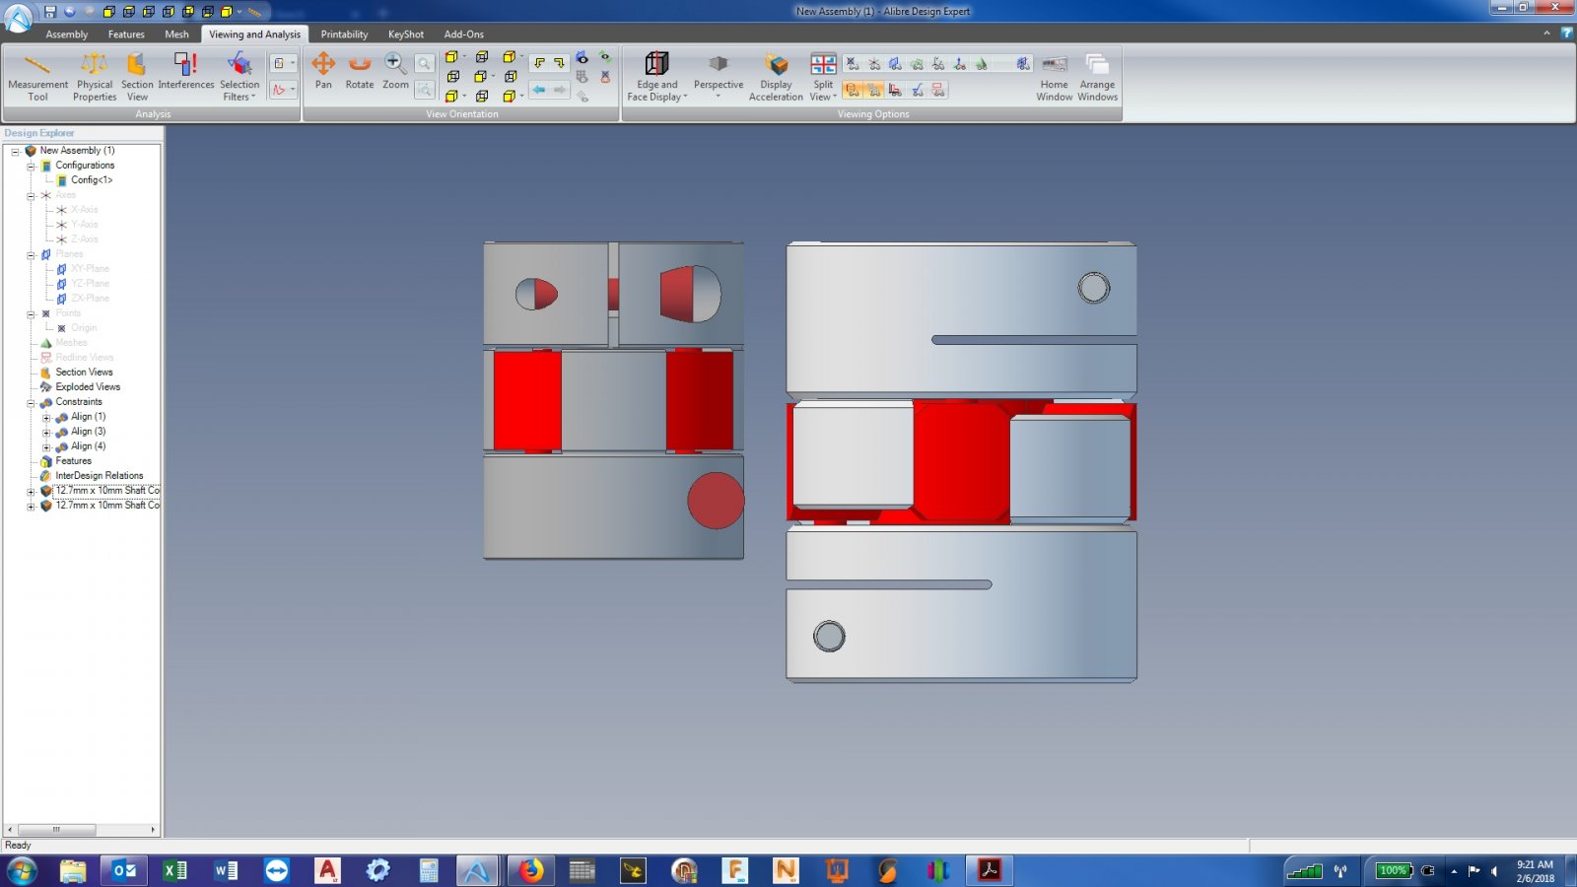Select Origin point in the tree

pyautogui.click(x=84, y=328)
